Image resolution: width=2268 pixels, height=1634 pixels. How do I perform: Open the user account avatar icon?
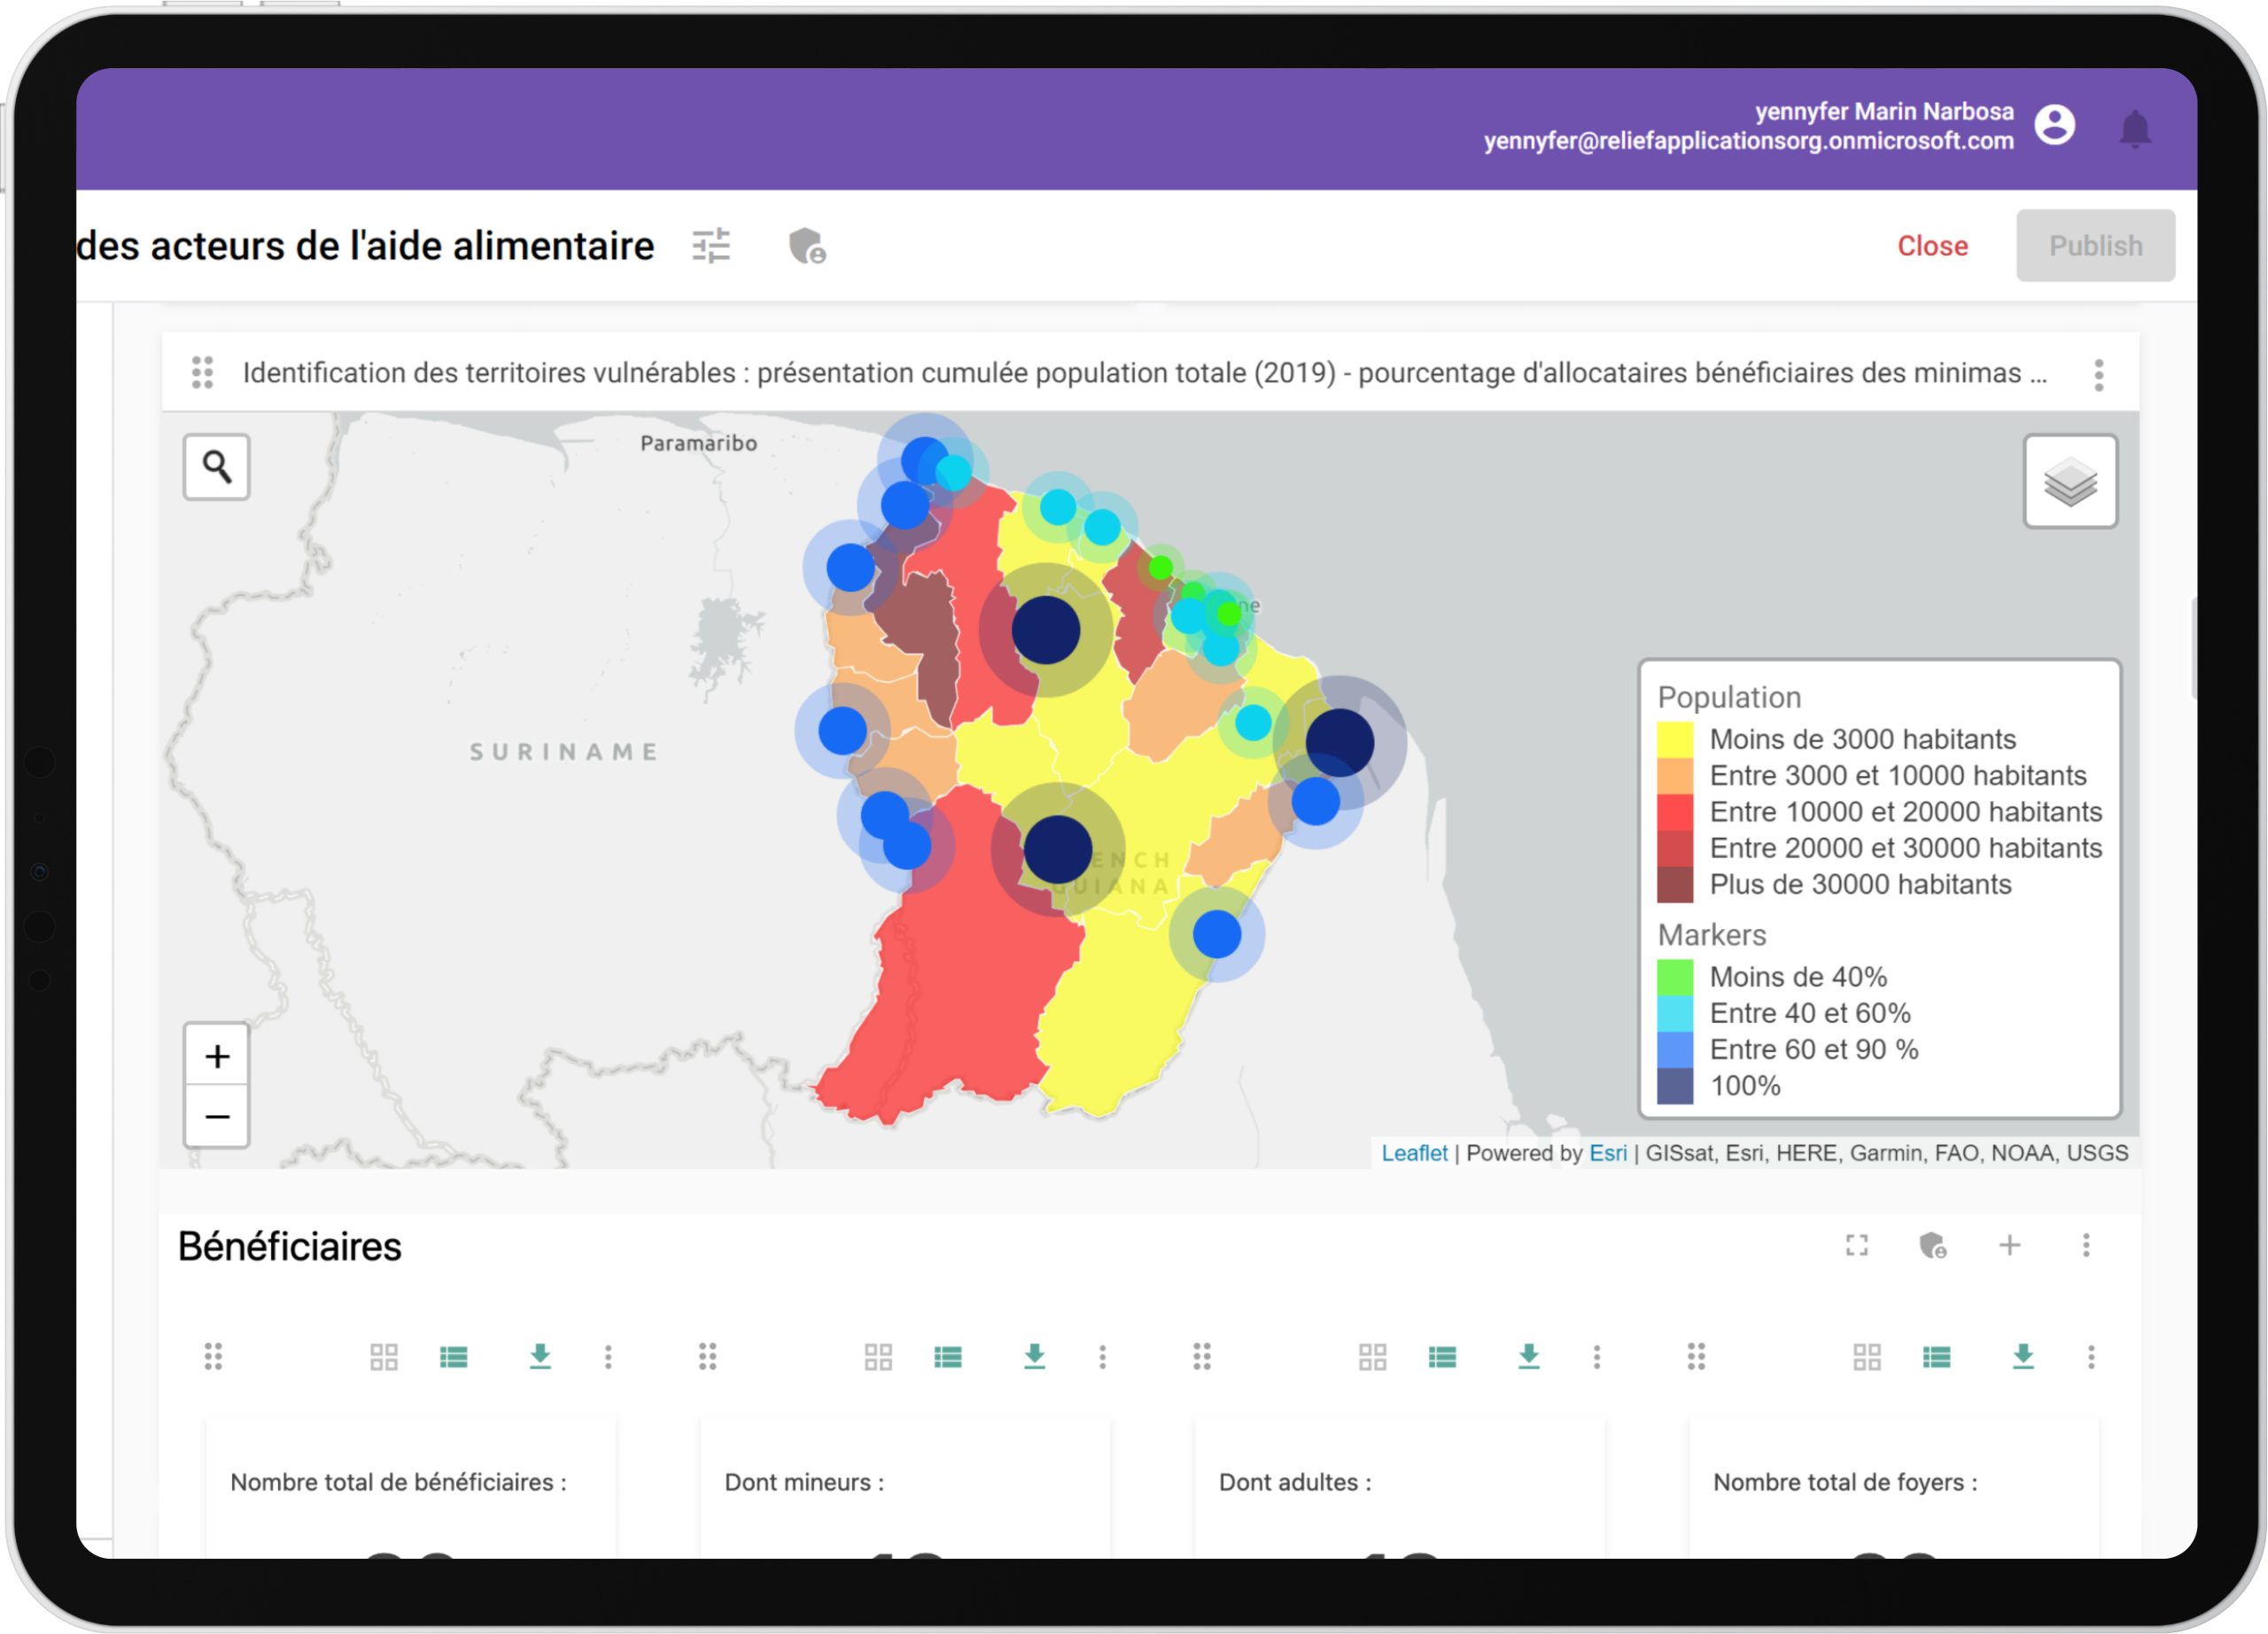pos(2054,126)
